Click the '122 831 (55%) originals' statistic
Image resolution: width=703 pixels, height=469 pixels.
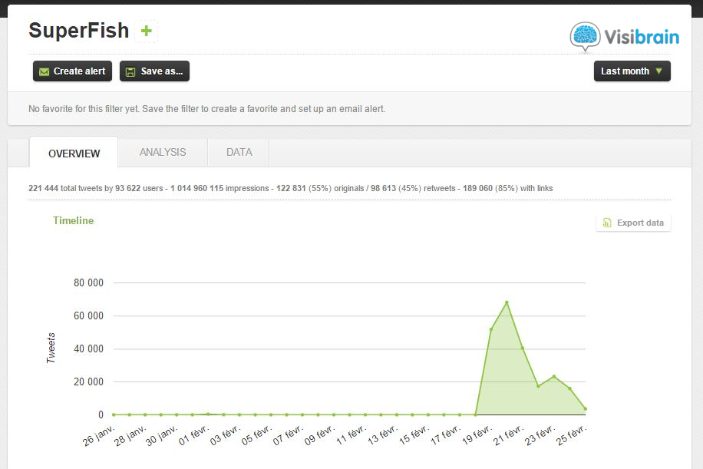(320, 188)
